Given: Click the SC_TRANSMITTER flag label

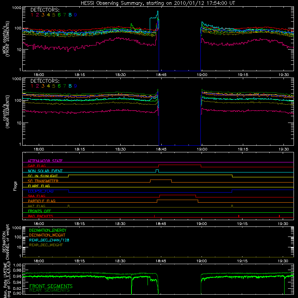Looking at the screenshot, I should (x=43, y=181).
